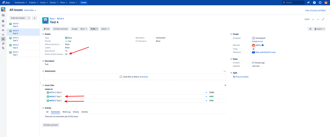Click the Find on a board search icon
Image resolution: width=330 pixels, height=137 pixels.
pyautogui.click(x=234, y=77)
